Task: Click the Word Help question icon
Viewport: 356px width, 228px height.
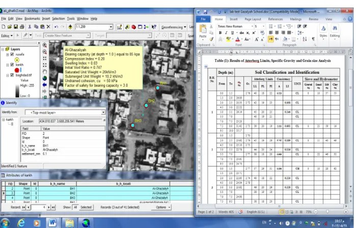Action: tap(350, 19)
